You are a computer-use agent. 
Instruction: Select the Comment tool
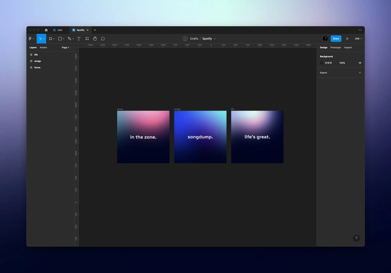pyautogui.click(x=103, y=38)
